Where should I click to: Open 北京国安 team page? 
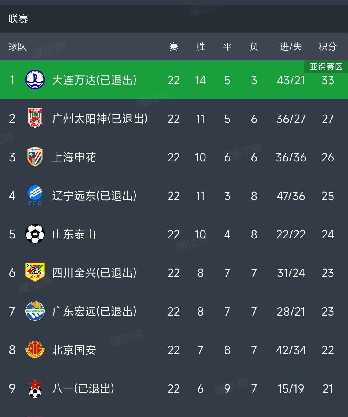74,350
